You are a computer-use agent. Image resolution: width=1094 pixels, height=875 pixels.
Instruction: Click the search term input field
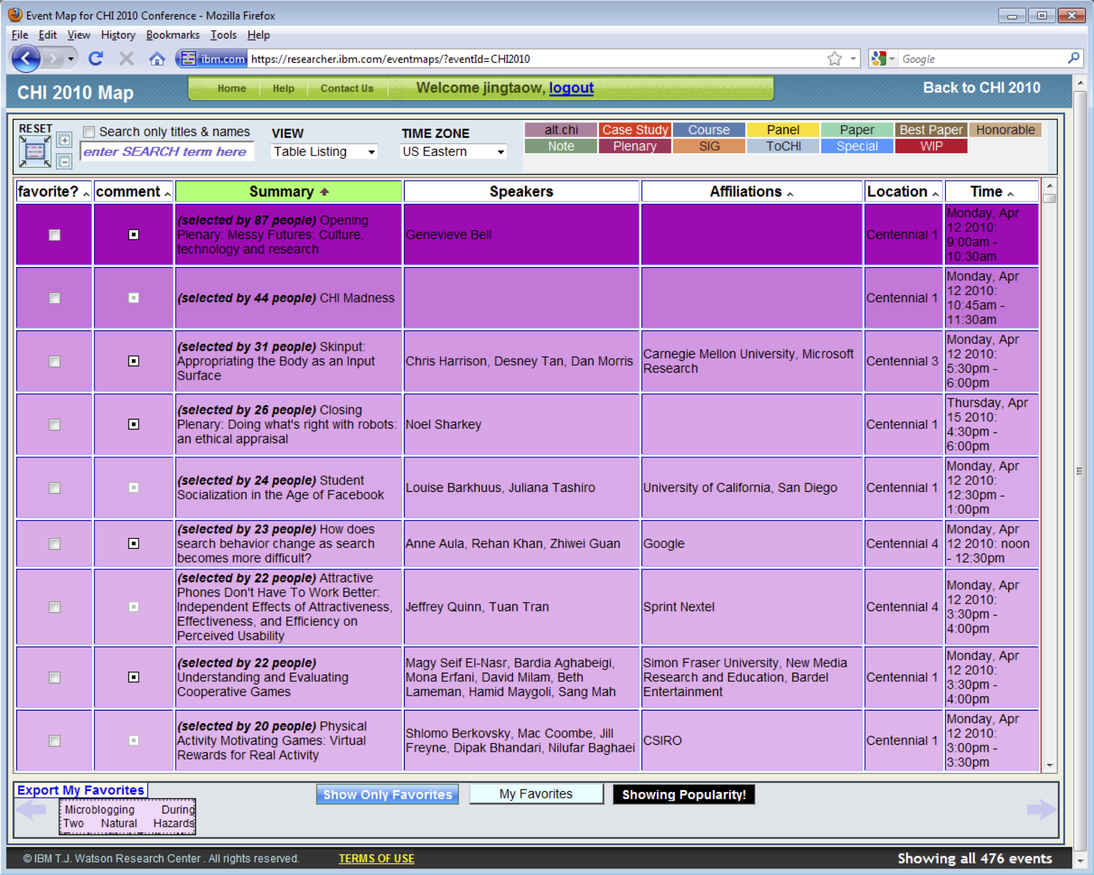pos(167,152)
